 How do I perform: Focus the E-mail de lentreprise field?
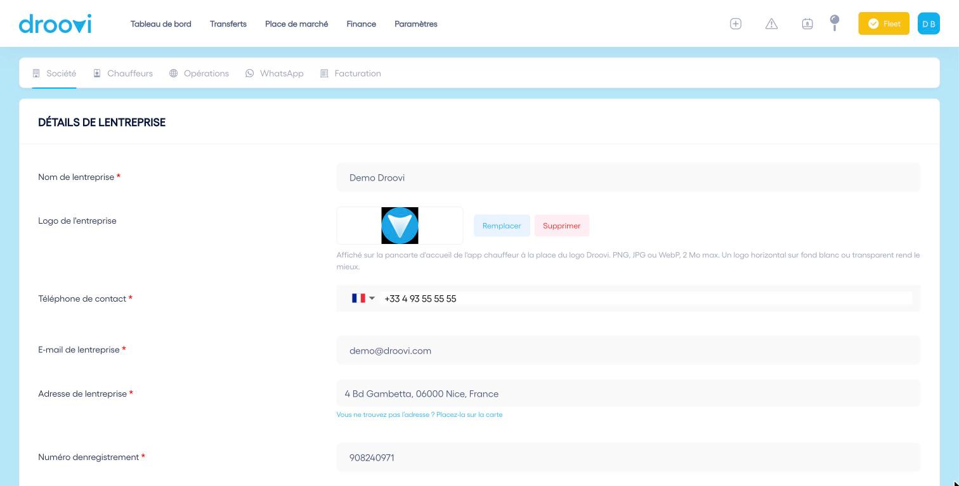[628, 350]
